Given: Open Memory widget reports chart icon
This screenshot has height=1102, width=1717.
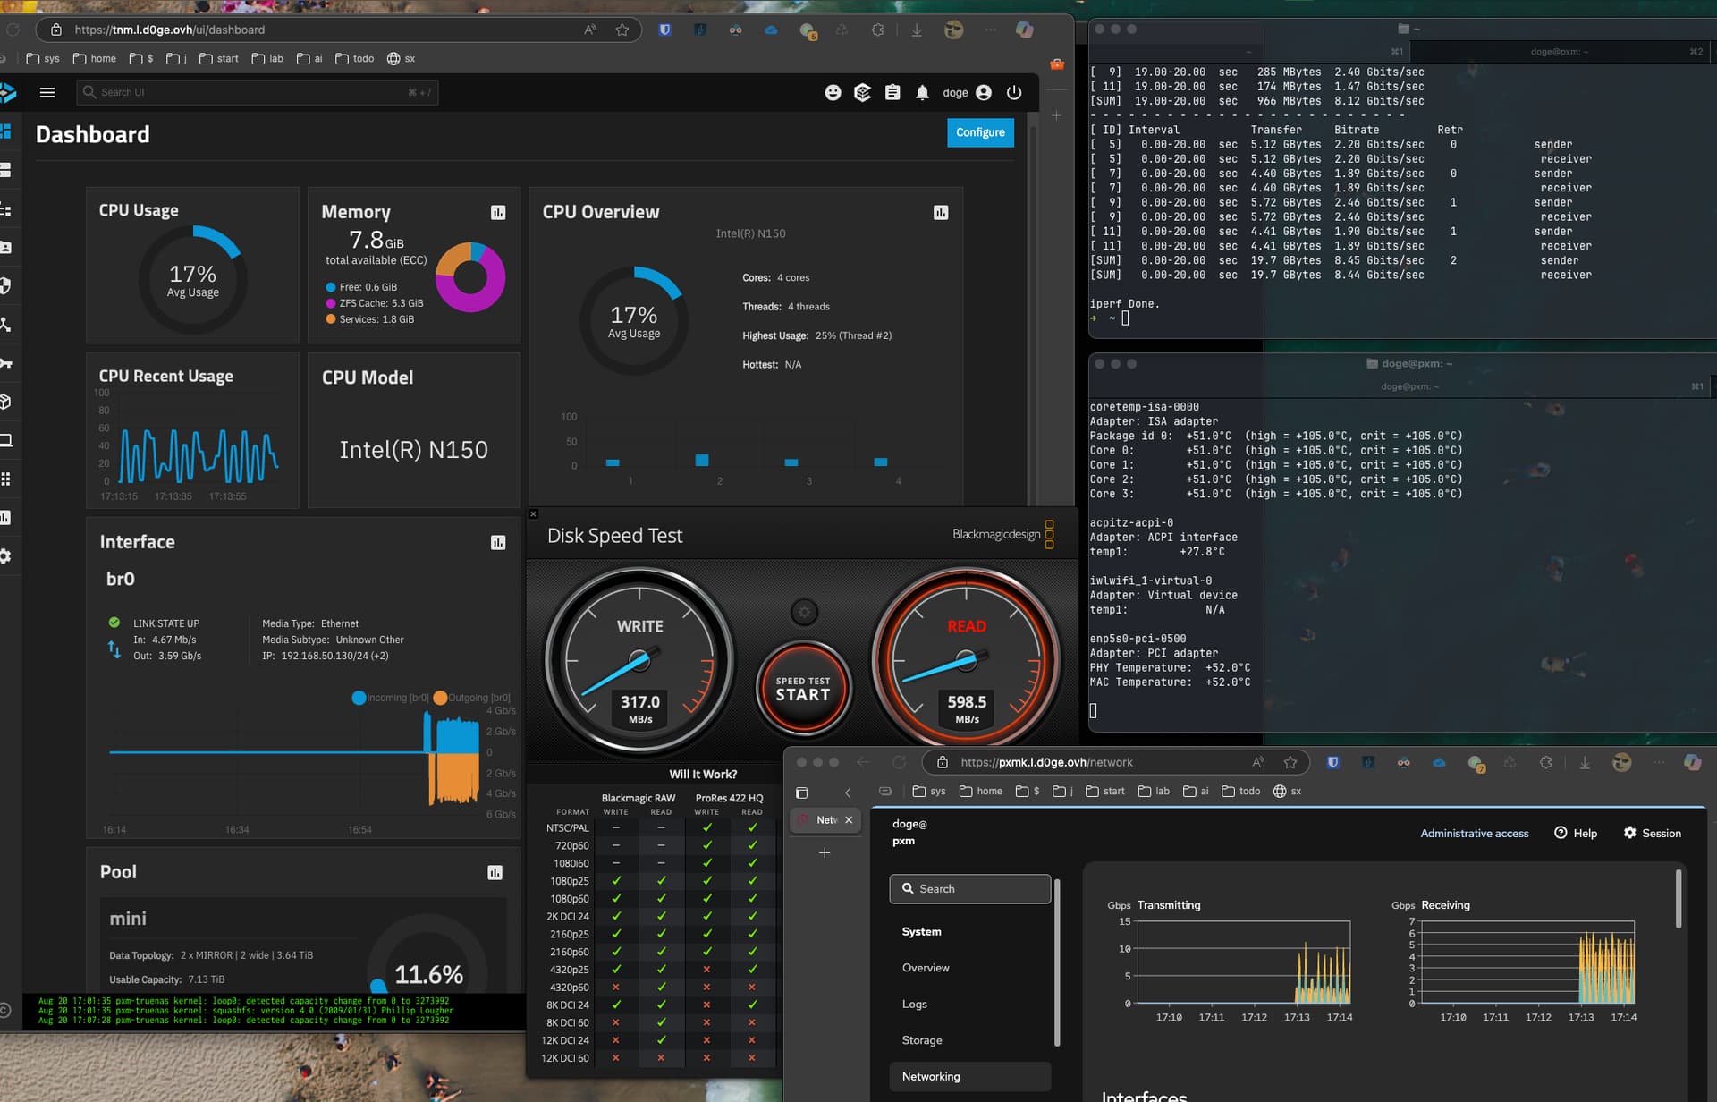Looking at the screenshot, I should [x=498, y=212].
